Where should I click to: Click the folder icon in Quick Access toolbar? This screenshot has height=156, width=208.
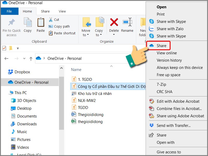pos(11,48)
